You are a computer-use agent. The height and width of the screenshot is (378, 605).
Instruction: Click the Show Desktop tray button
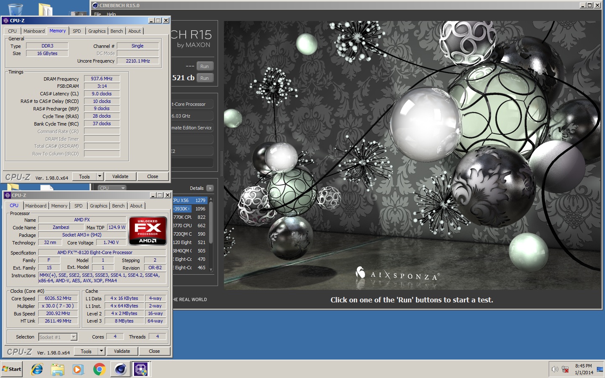pos(600,369)
